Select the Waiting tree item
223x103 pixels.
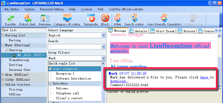tap(15, 40)
